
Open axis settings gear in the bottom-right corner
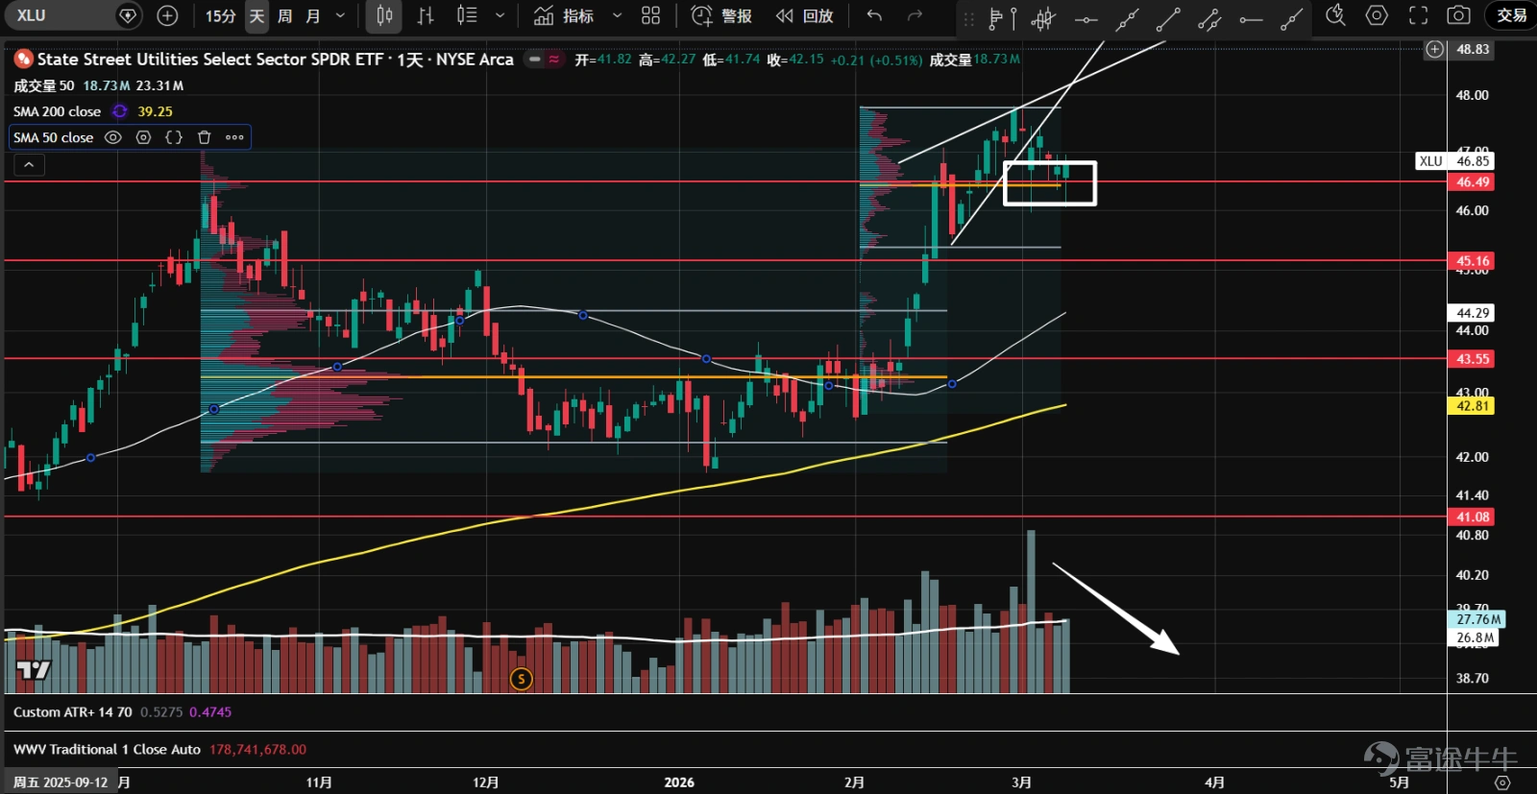[1503, 782]
